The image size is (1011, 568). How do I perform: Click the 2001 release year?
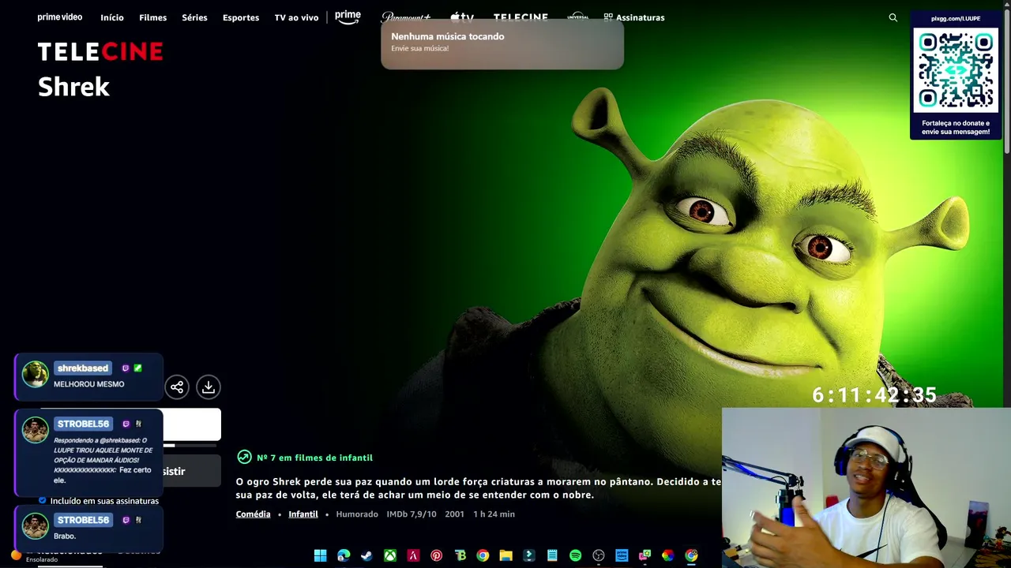click(454, 514)
